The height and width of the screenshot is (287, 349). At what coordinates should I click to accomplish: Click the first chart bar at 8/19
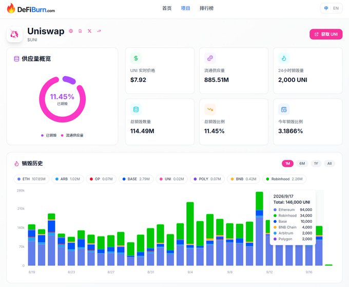pyautogui.click(x=32, y=245)
